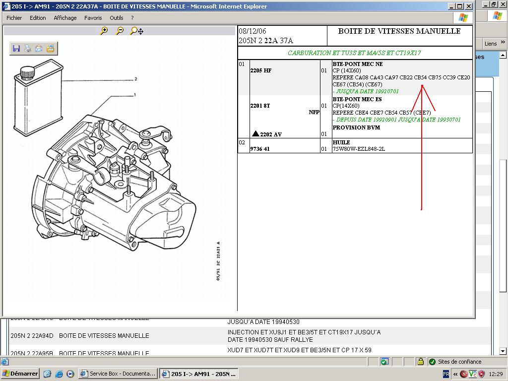The image size is (508, 381).
Task: Click the background window vertical scrollbar thumb
Action: coord(503,226)
